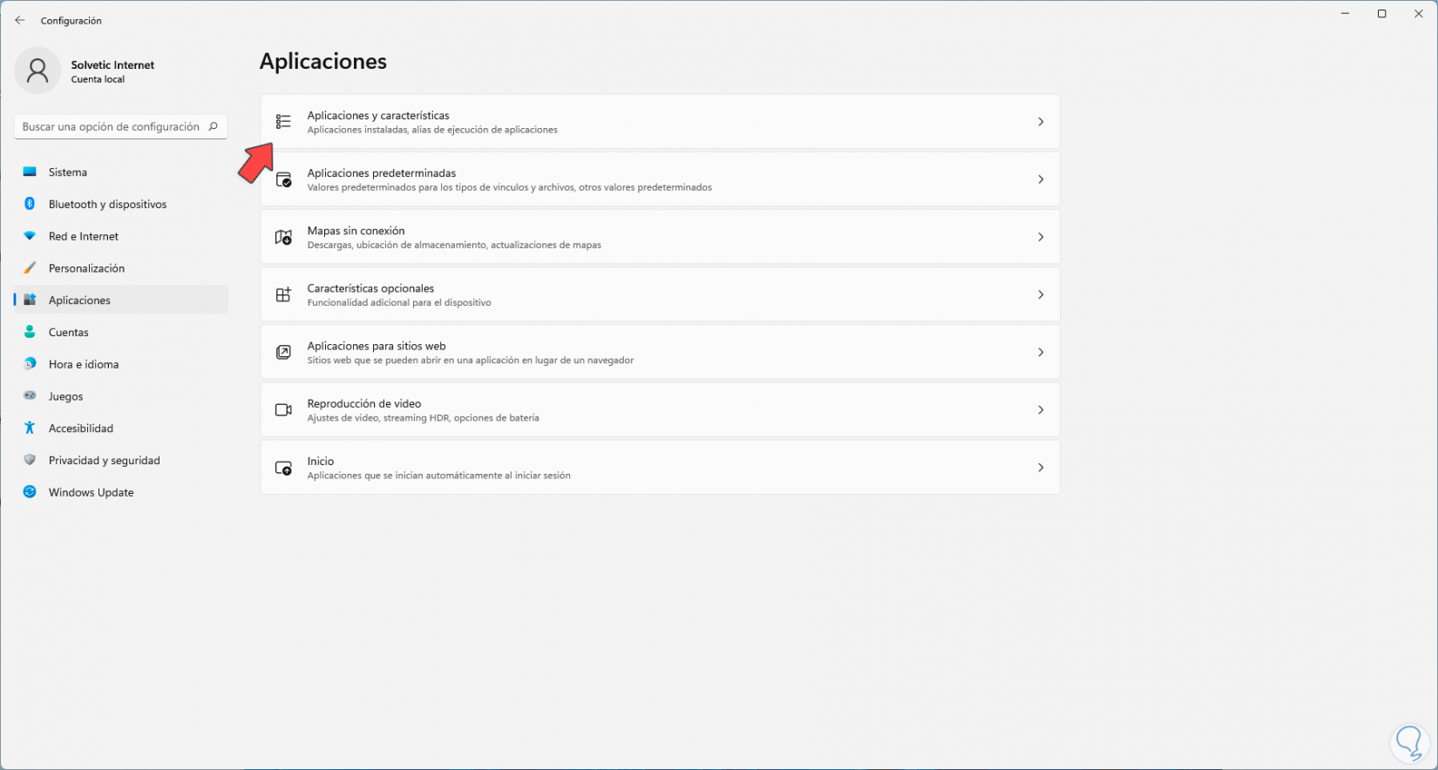Click the Accesibilidad figure icon
The image size is (1438, 770).
click(x=30, y=428)
